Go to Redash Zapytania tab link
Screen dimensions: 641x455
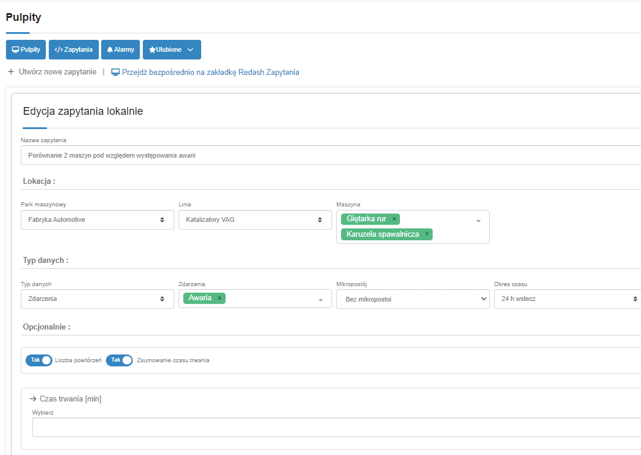pyautogui.click(x=211, y=73)
